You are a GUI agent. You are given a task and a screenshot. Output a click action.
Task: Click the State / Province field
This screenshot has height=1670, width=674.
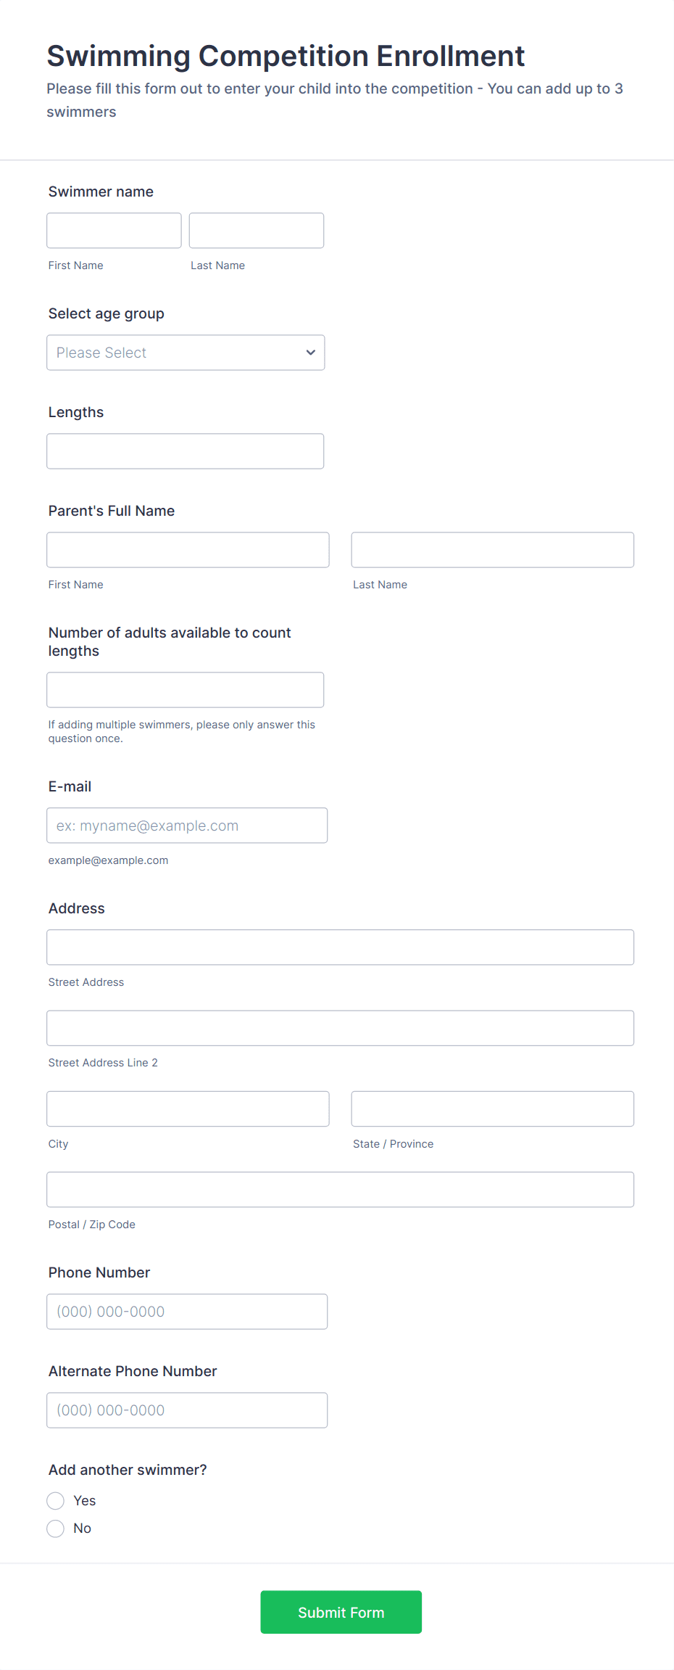[492, 1108]
